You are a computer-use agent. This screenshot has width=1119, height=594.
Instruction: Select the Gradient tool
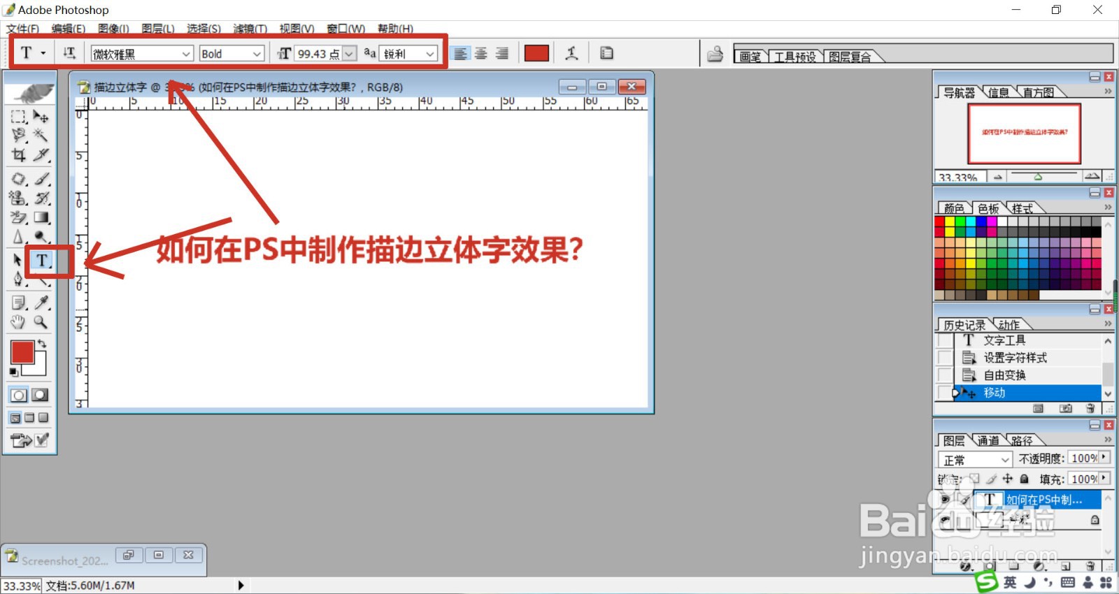coord(41,217)
